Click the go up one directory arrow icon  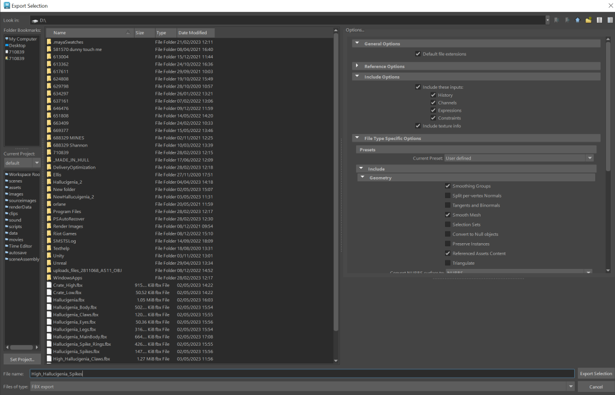tap(577, 20)
